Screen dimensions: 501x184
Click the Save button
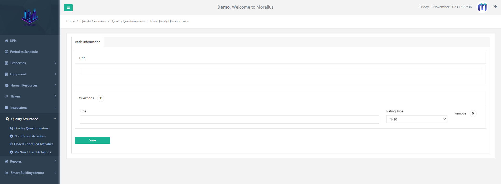tap(93, 140)
